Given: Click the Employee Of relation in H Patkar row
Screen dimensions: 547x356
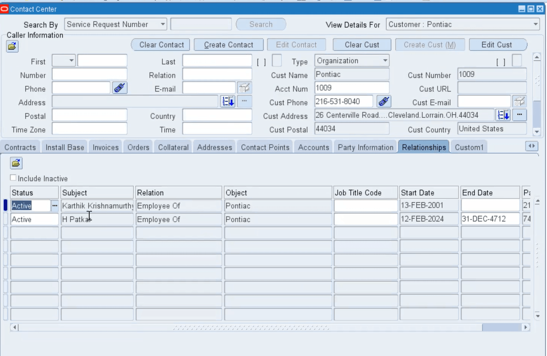Looking at the screenshot, I should [179, 219].
